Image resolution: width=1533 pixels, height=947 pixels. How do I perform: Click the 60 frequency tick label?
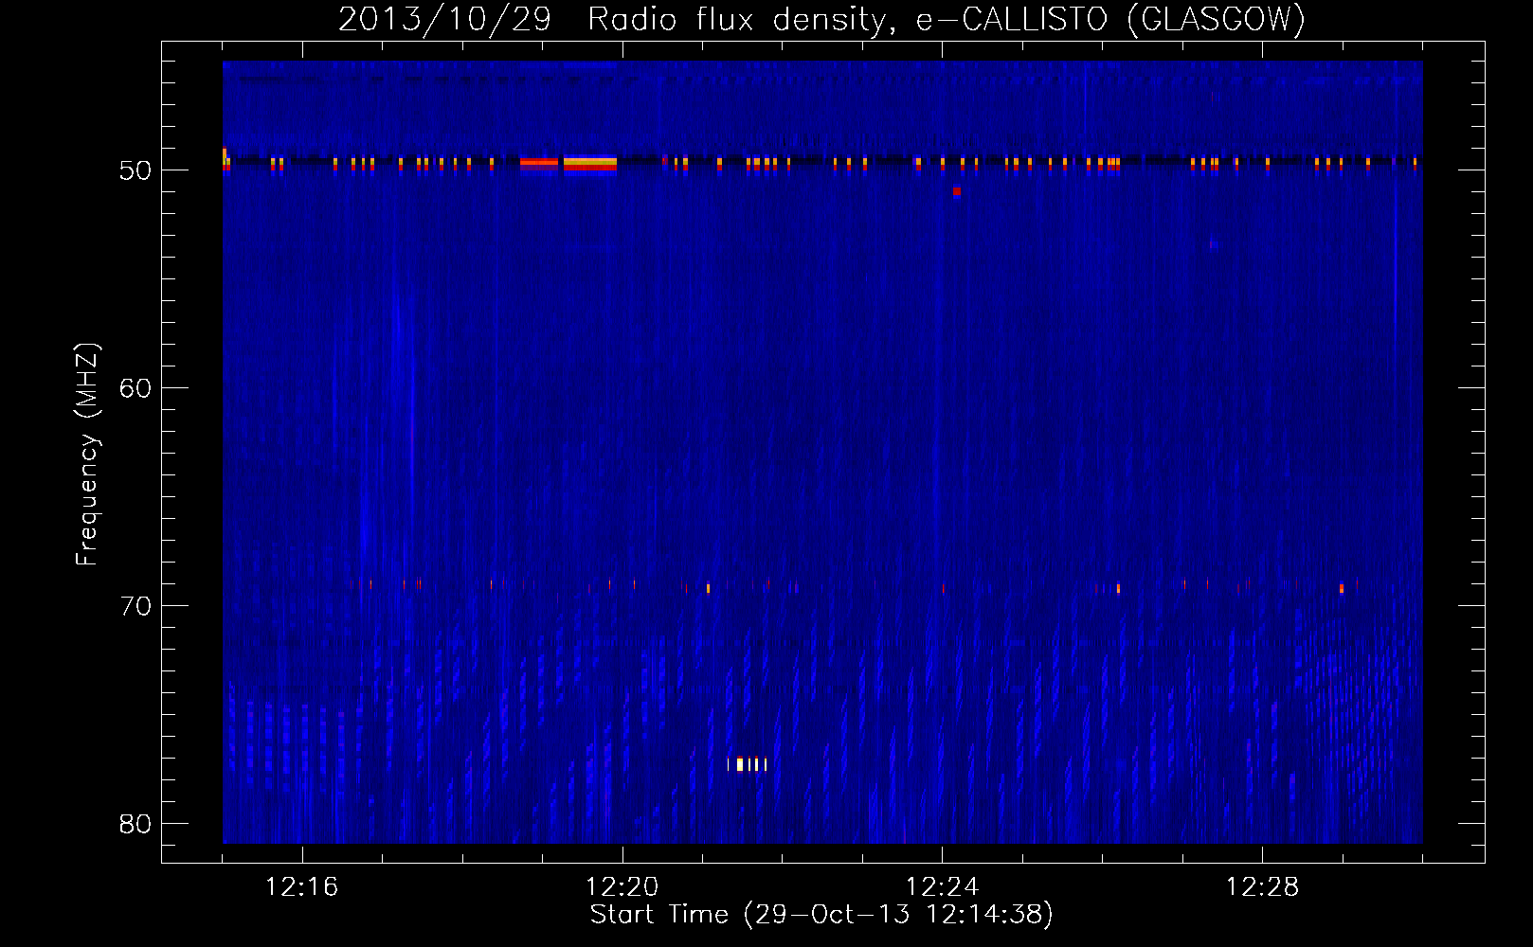[x=135, y=388]
